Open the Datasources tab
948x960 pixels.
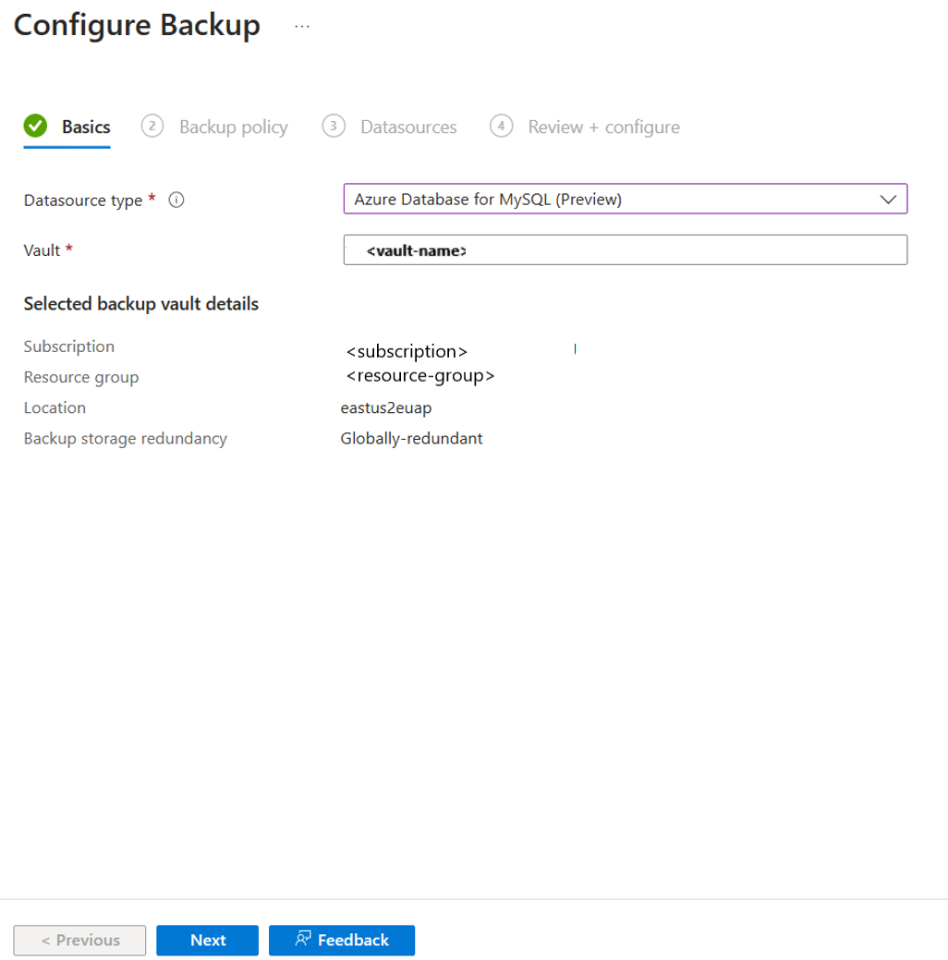407,127
